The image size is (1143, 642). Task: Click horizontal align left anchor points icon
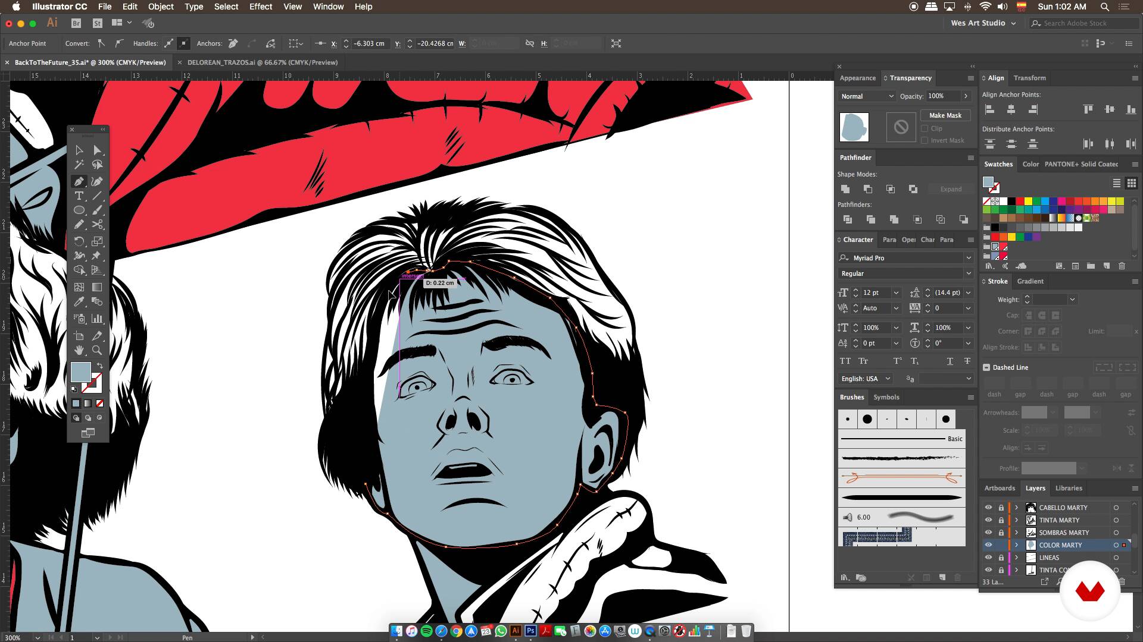[x=990, y=109]
